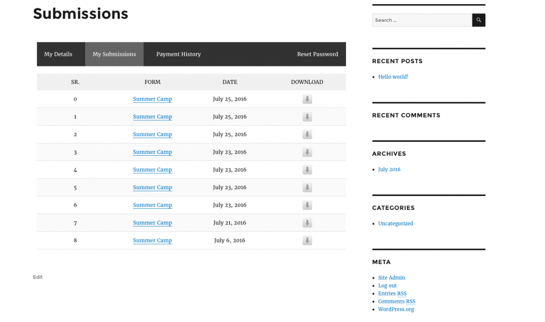This screenshot has width=545, height=322.
Task: Click the Edit link below the table
Action: pos(38,277)
